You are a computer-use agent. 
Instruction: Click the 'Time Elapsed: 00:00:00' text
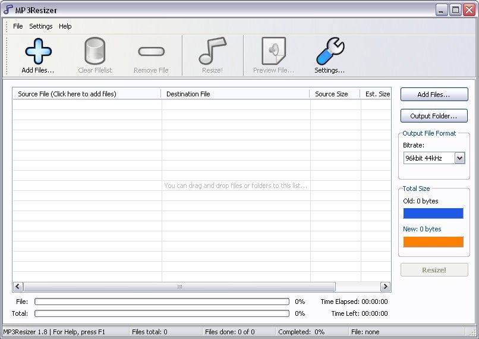(354, 302)
